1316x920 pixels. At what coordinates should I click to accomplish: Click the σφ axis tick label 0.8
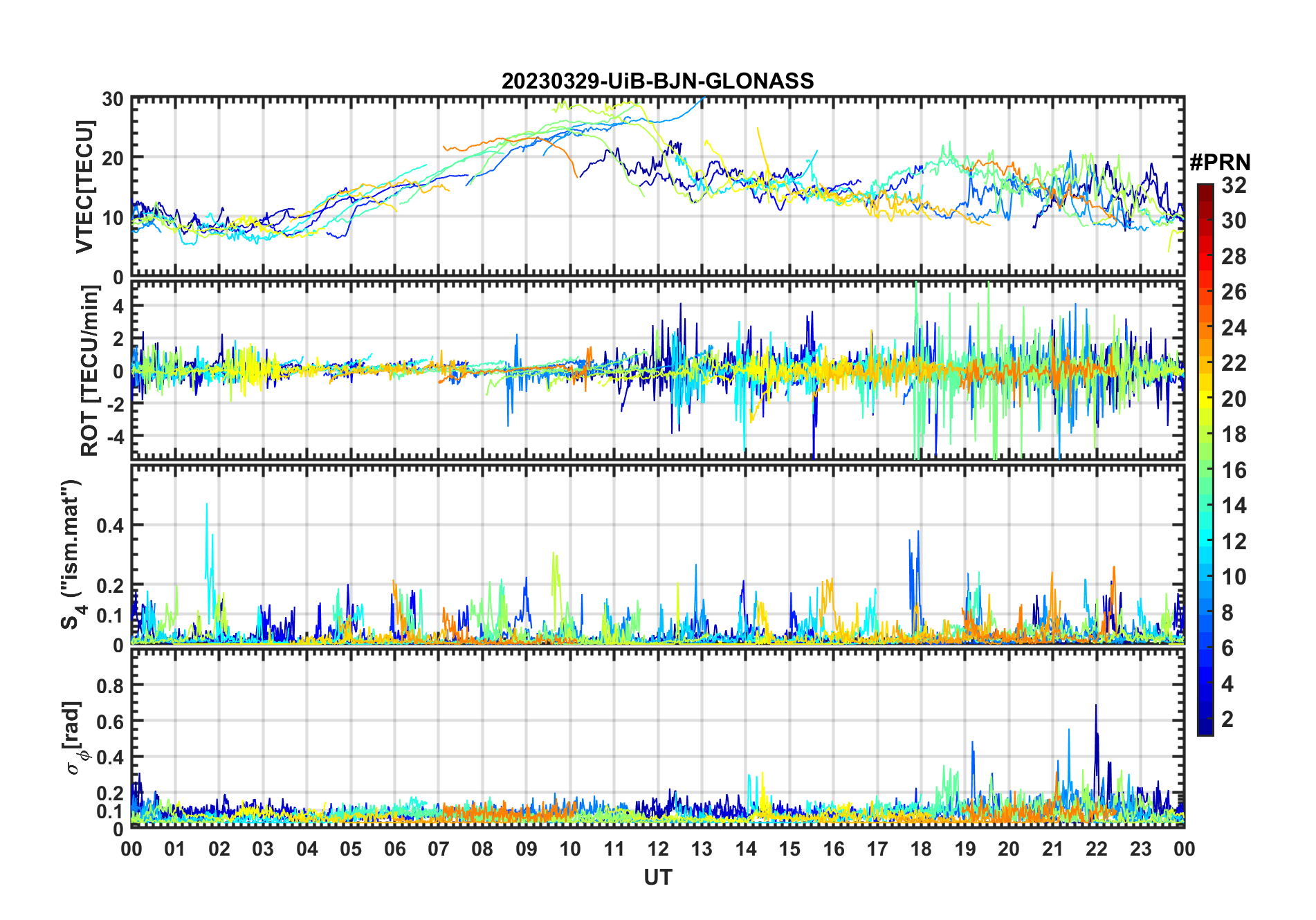pos(110,686)
